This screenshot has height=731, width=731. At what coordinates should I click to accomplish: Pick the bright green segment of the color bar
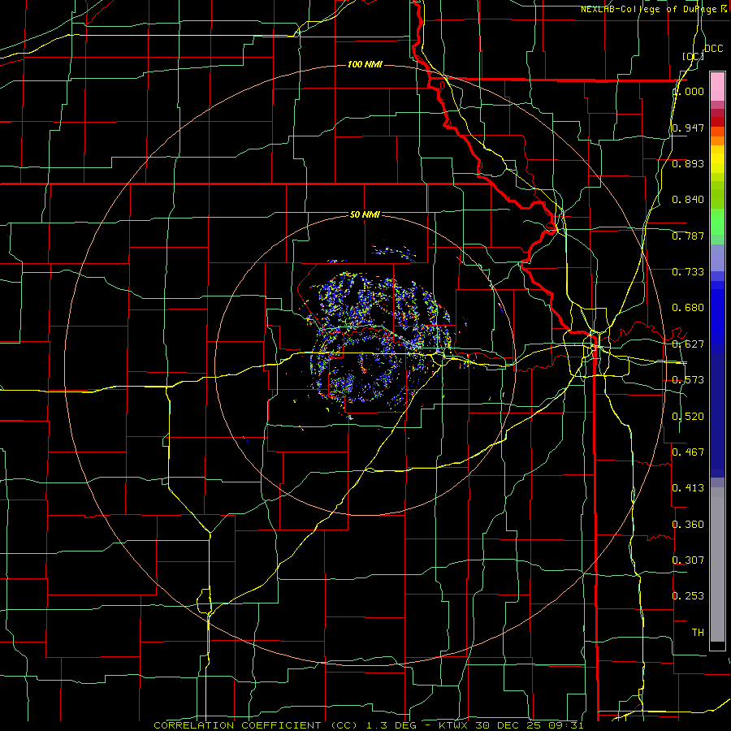717,222
